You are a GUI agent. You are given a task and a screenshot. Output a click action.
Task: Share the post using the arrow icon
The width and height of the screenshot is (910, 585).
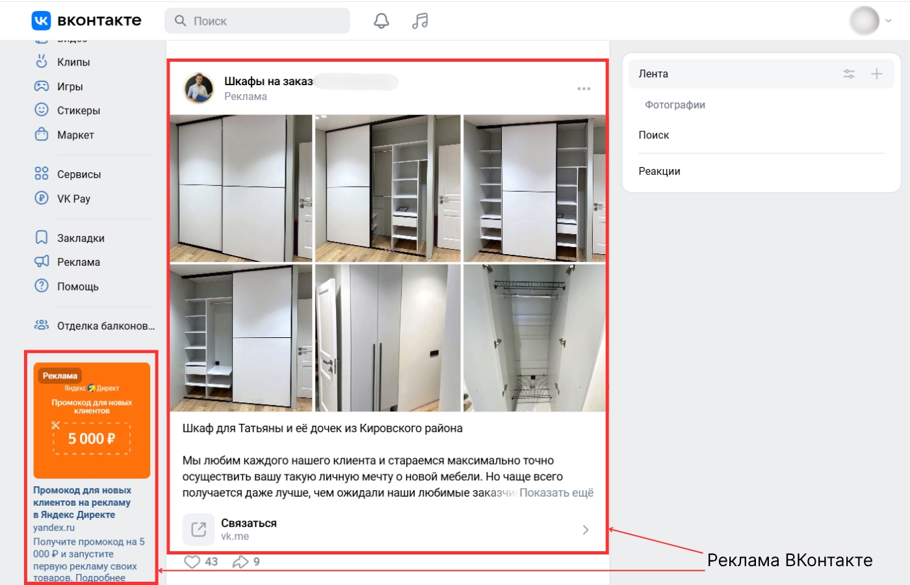[x=240, y=562]
